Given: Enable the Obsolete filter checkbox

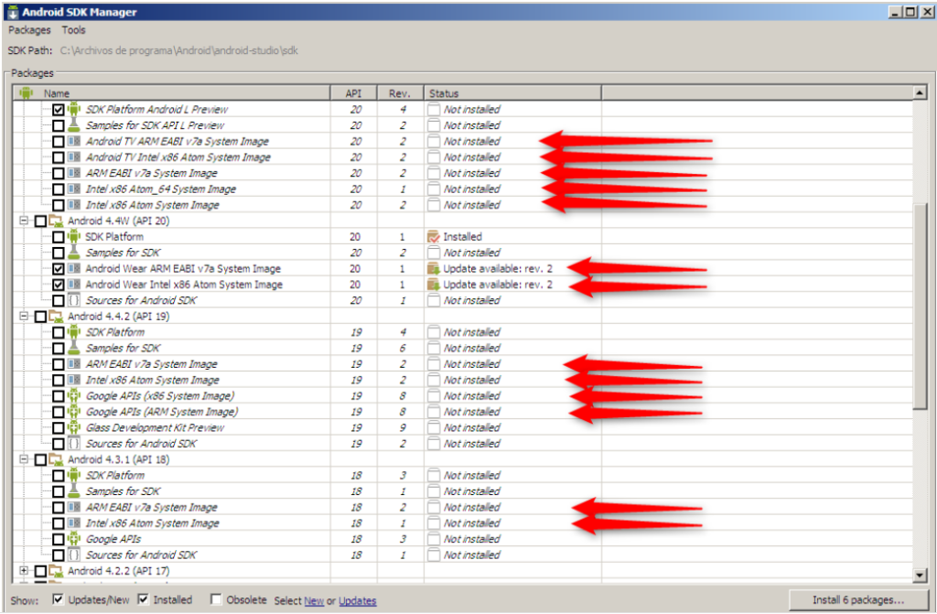Looking at the screenshot, I should click(216, 599).
